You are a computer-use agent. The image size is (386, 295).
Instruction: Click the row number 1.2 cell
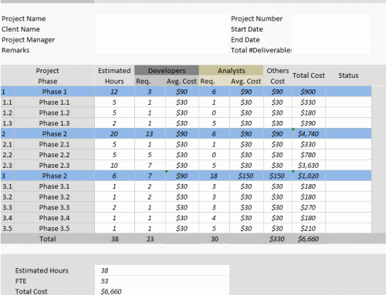pos(7,112)
